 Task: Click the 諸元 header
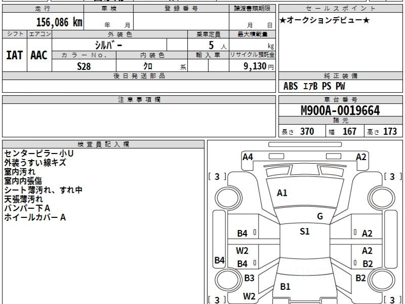pyautogui.click(x=341, y=121)
